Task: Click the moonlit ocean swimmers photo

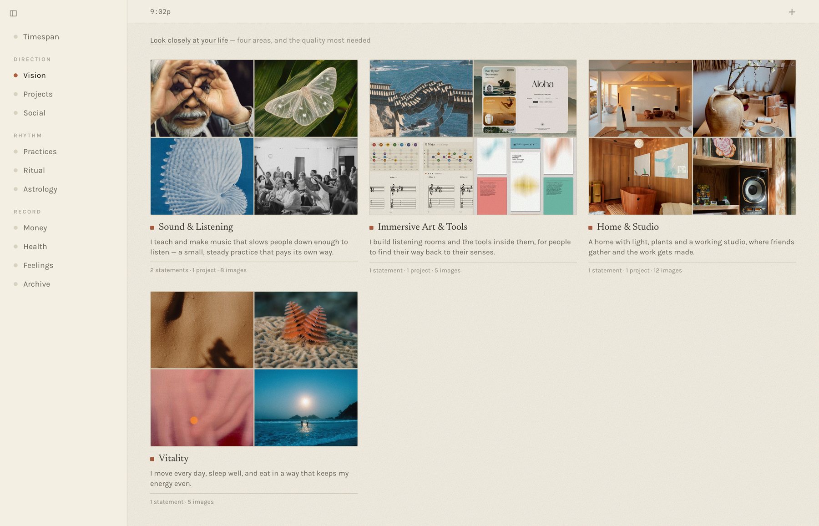Action: point(306,408)
